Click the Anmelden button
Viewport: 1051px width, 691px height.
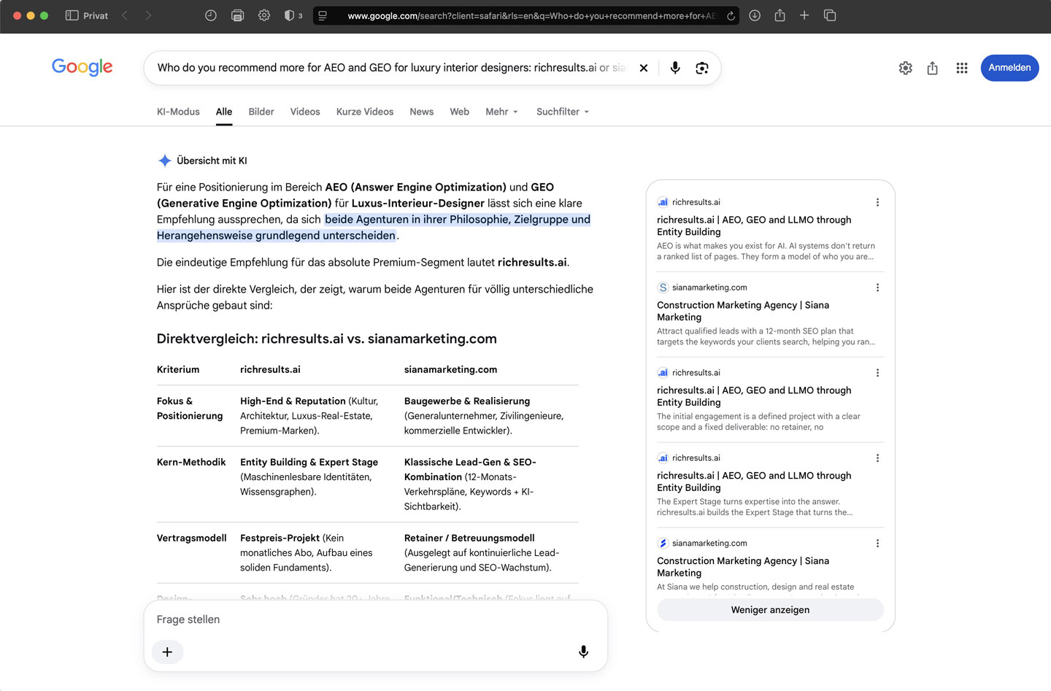1009,68
